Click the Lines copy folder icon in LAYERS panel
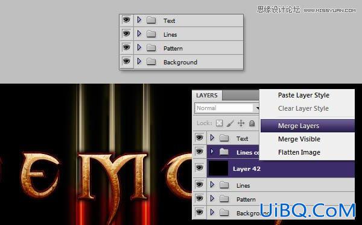 224,152
